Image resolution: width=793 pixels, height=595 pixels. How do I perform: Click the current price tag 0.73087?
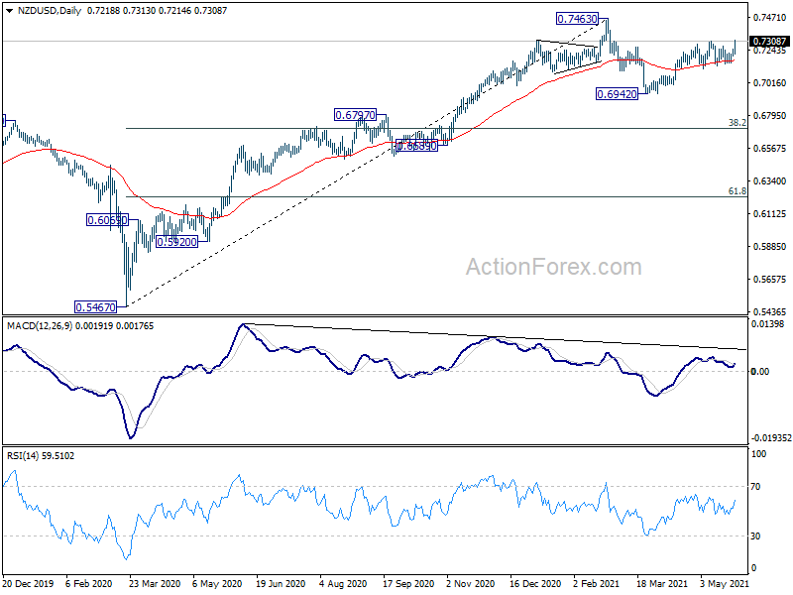[x=769, y=41]
